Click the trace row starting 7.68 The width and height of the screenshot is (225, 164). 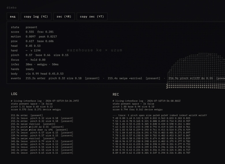pos(151,130)
